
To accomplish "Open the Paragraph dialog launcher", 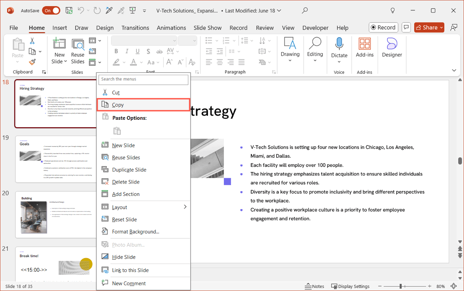I will point(274,72).
